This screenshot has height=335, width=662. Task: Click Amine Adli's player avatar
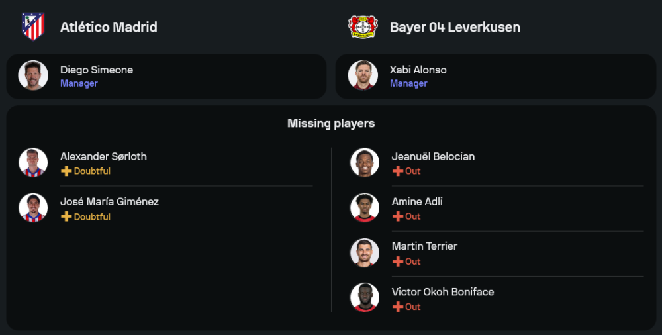tap(365, 208)
